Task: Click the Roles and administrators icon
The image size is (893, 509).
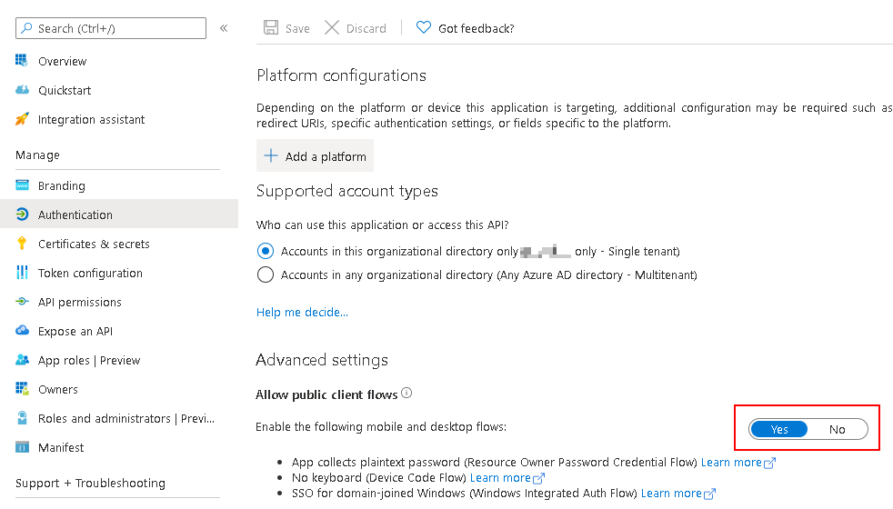Action: 22,418
